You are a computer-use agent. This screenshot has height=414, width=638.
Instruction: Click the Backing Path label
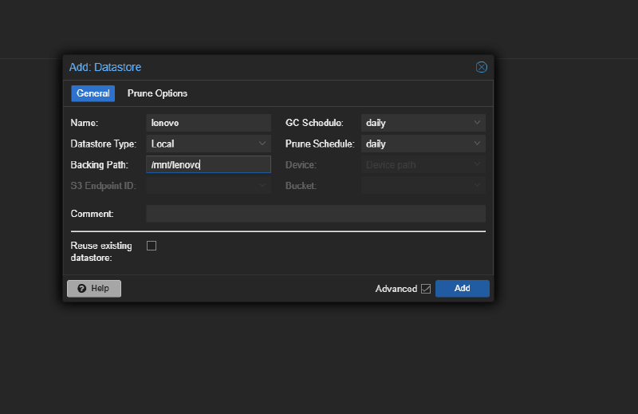(99, 165)
